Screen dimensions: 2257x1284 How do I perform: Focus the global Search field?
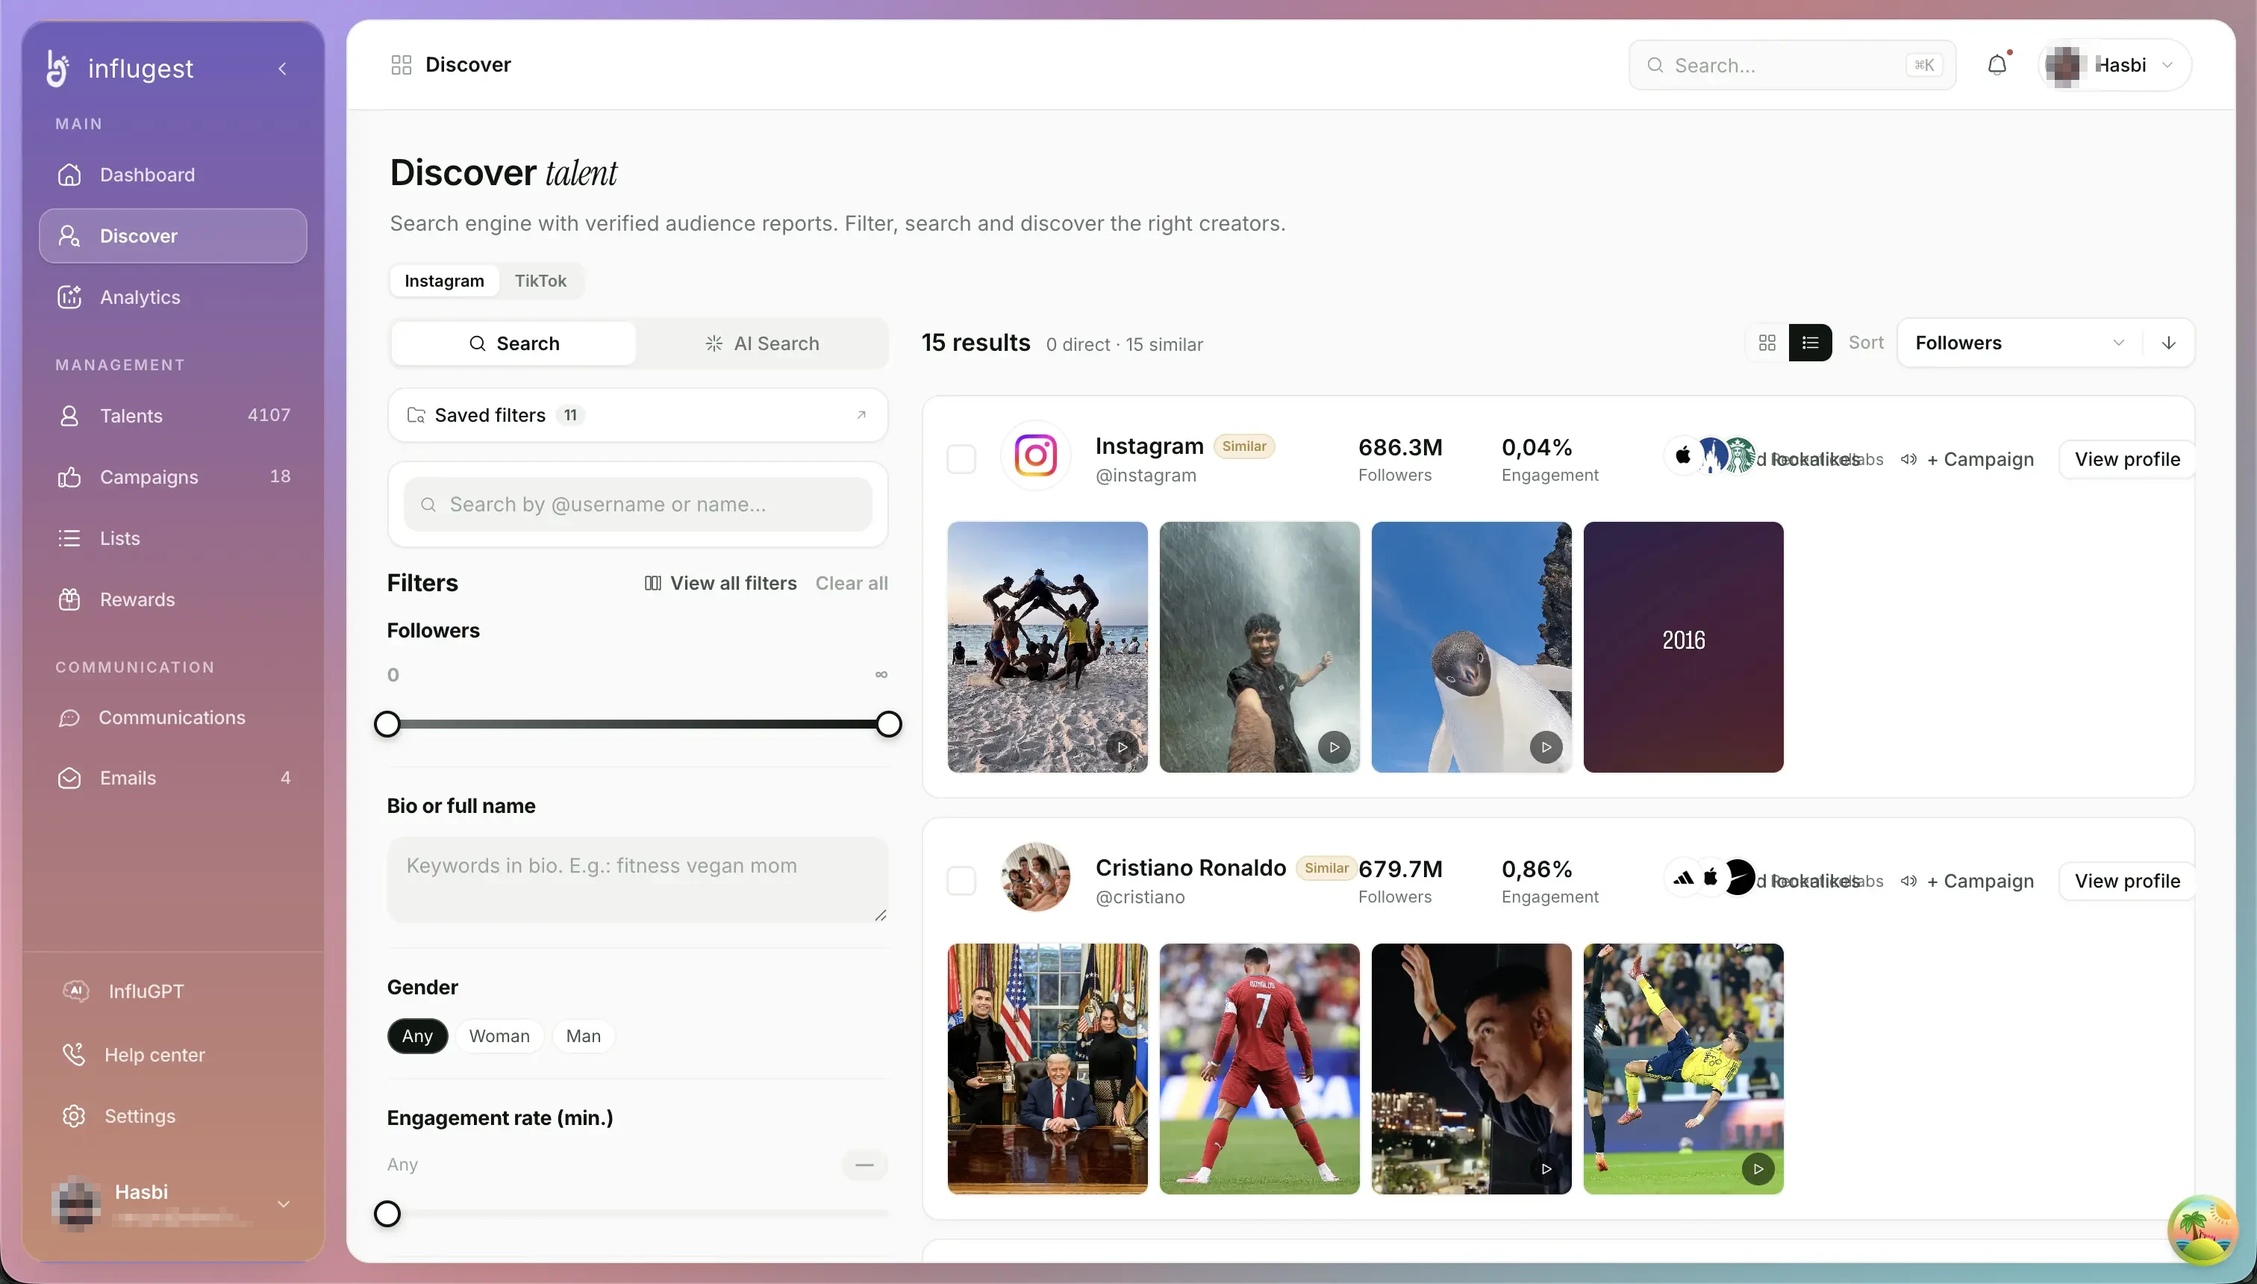1791,64
